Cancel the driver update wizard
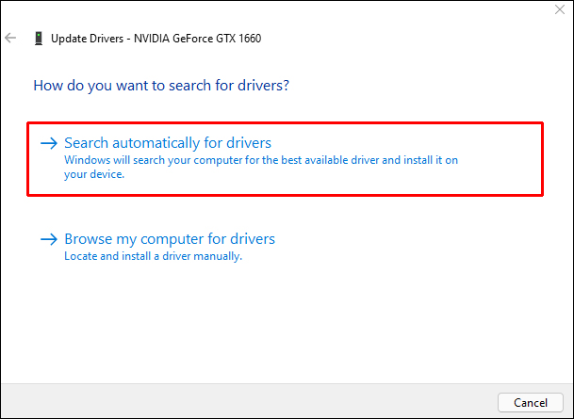Screen dimensions: 574x419 point(531,403)
